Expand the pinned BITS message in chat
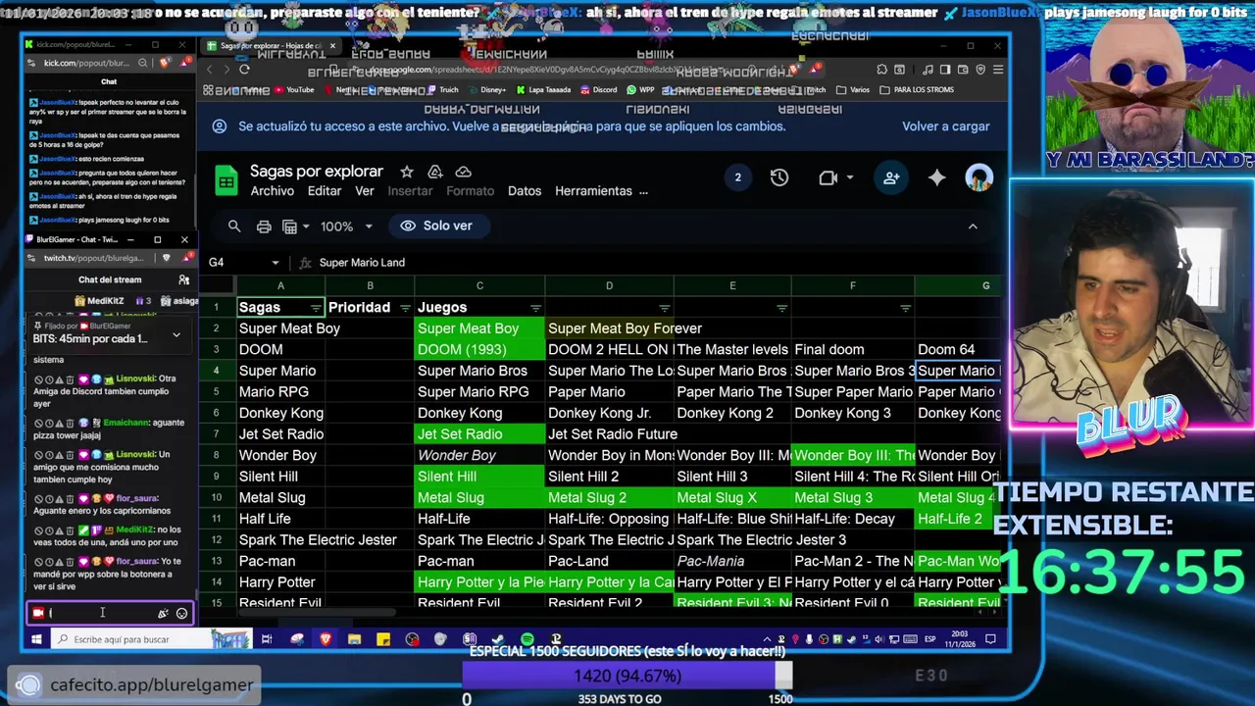 click(176, 335)
